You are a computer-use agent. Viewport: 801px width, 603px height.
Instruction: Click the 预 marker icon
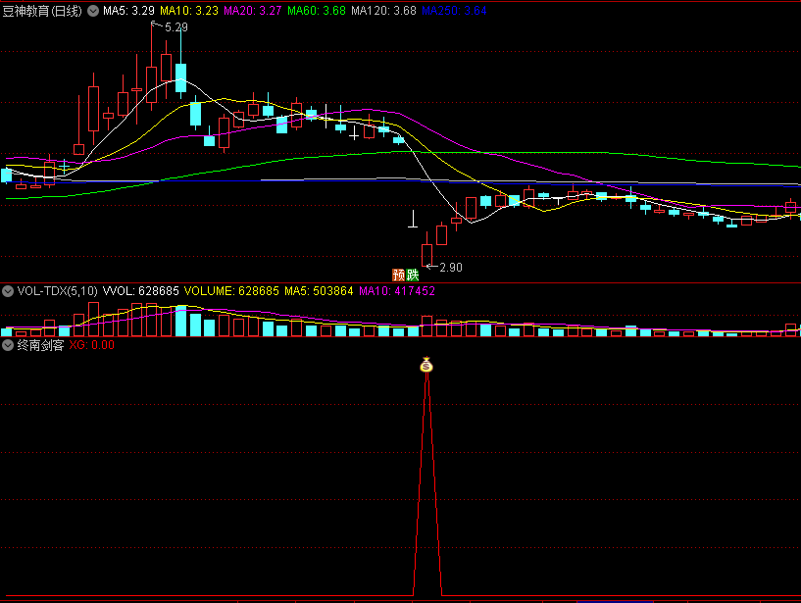click(398, 275)
